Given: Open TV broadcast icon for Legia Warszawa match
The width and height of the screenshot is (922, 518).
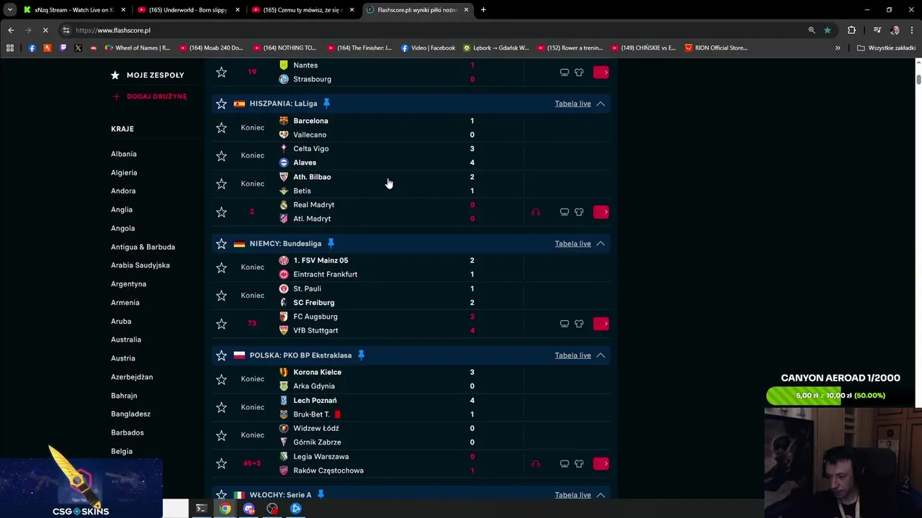Looking at the screenshot, I should [564, 464].
